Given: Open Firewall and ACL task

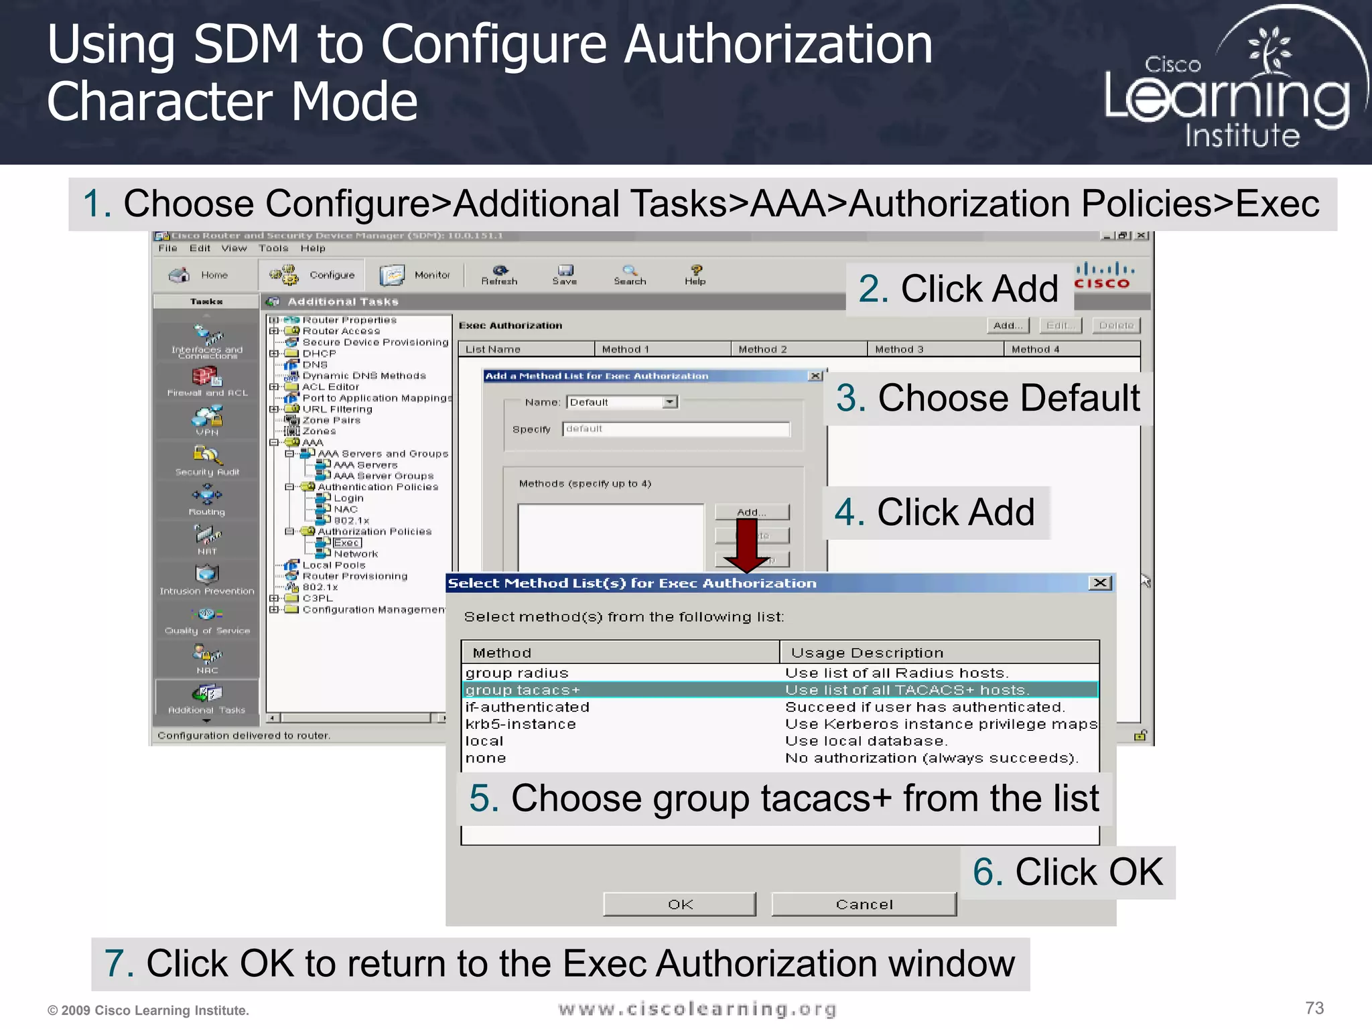Looking at the screenshot, I should (207, 383).
